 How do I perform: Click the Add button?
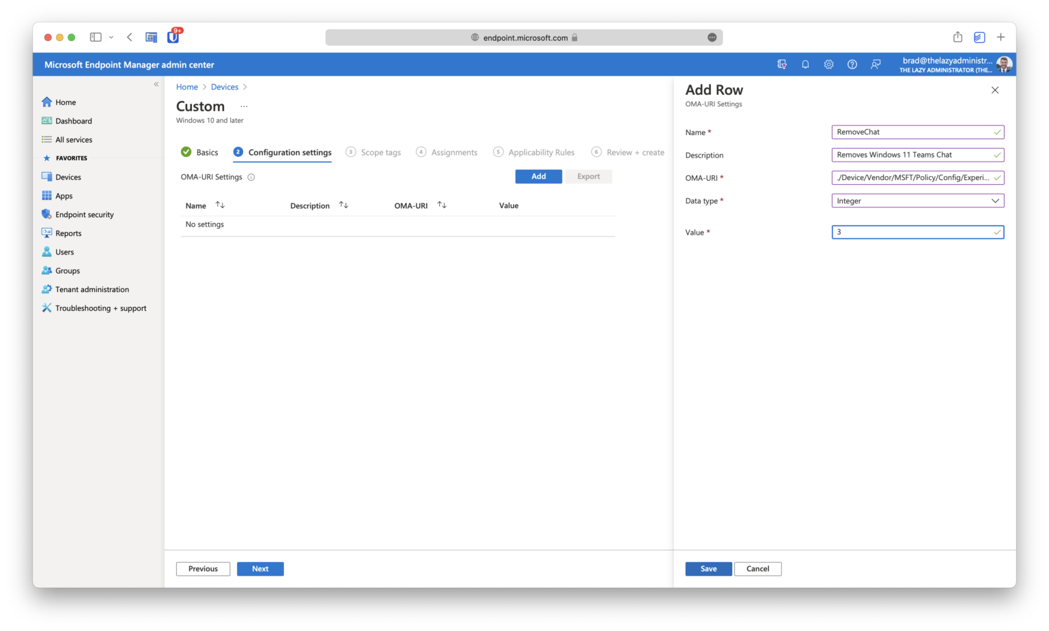[539, 177]
